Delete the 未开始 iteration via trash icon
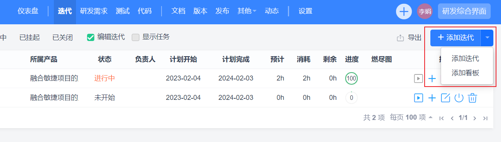501x142 pixels. pyautogui.click(x=472, y=98)
